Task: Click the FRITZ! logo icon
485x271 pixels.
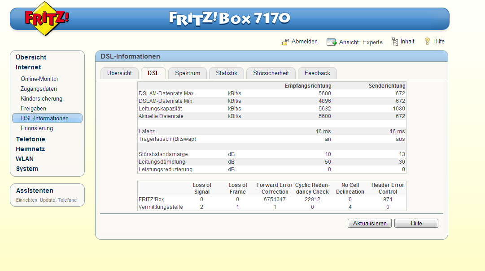Action: (46, 18)
